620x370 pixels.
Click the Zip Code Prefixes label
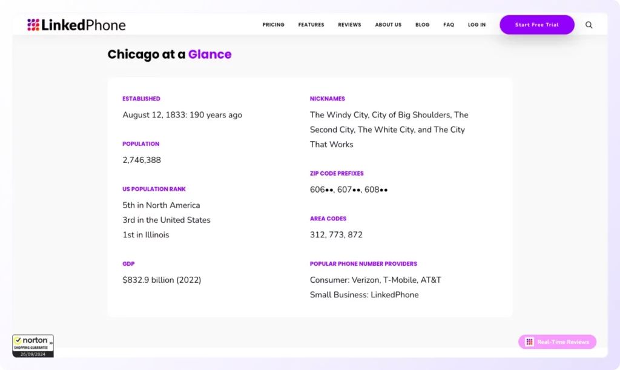(337, 174)
